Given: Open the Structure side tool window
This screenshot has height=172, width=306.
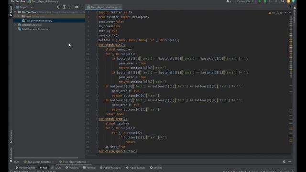Looking at the screenshot, I should click(11, 136).
